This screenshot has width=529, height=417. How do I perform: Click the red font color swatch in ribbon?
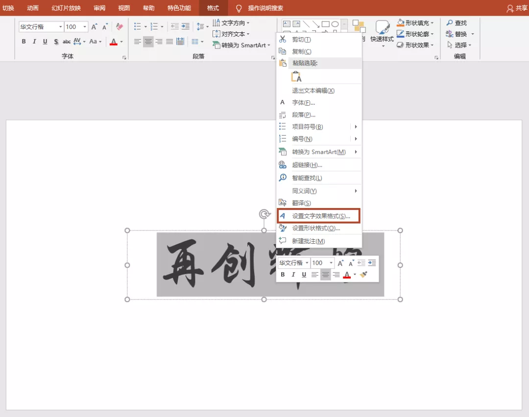114,42
